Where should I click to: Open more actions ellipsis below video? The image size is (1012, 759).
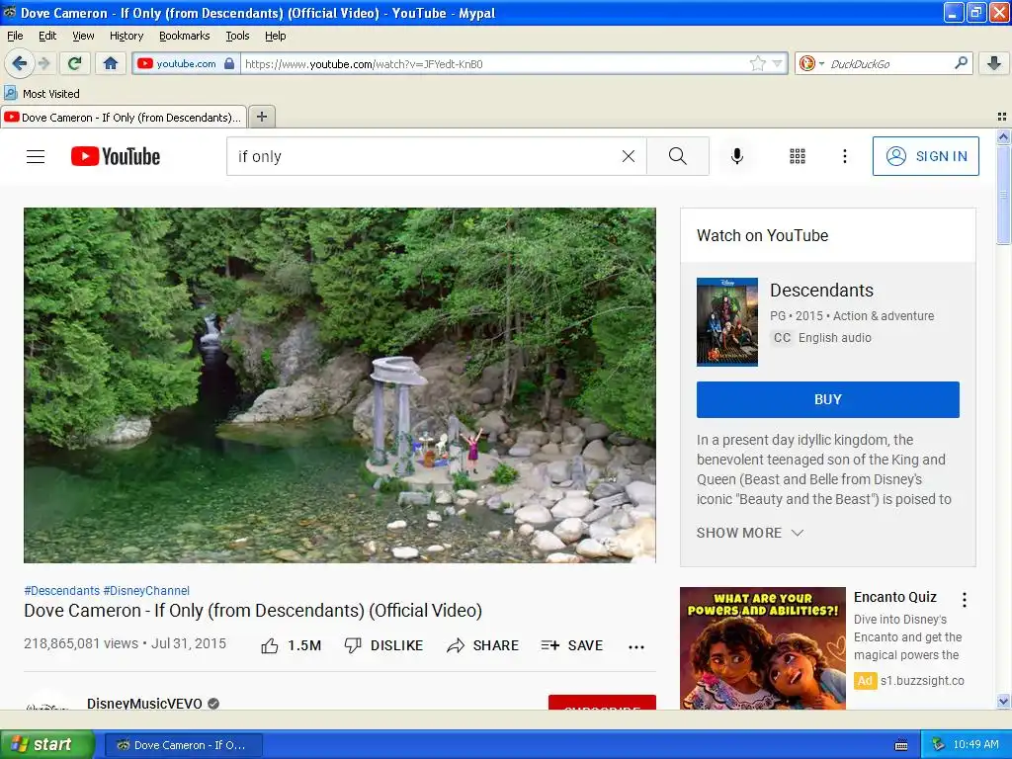click(x=636, y=646)
